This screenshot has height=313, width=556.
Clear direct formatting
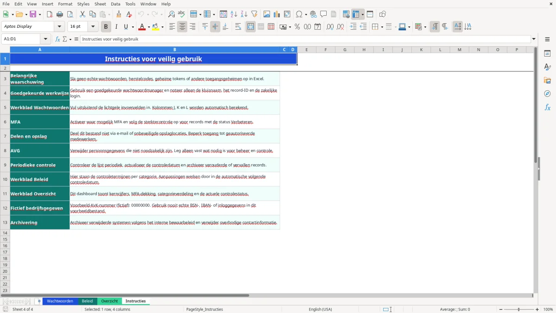coord(129,14)
